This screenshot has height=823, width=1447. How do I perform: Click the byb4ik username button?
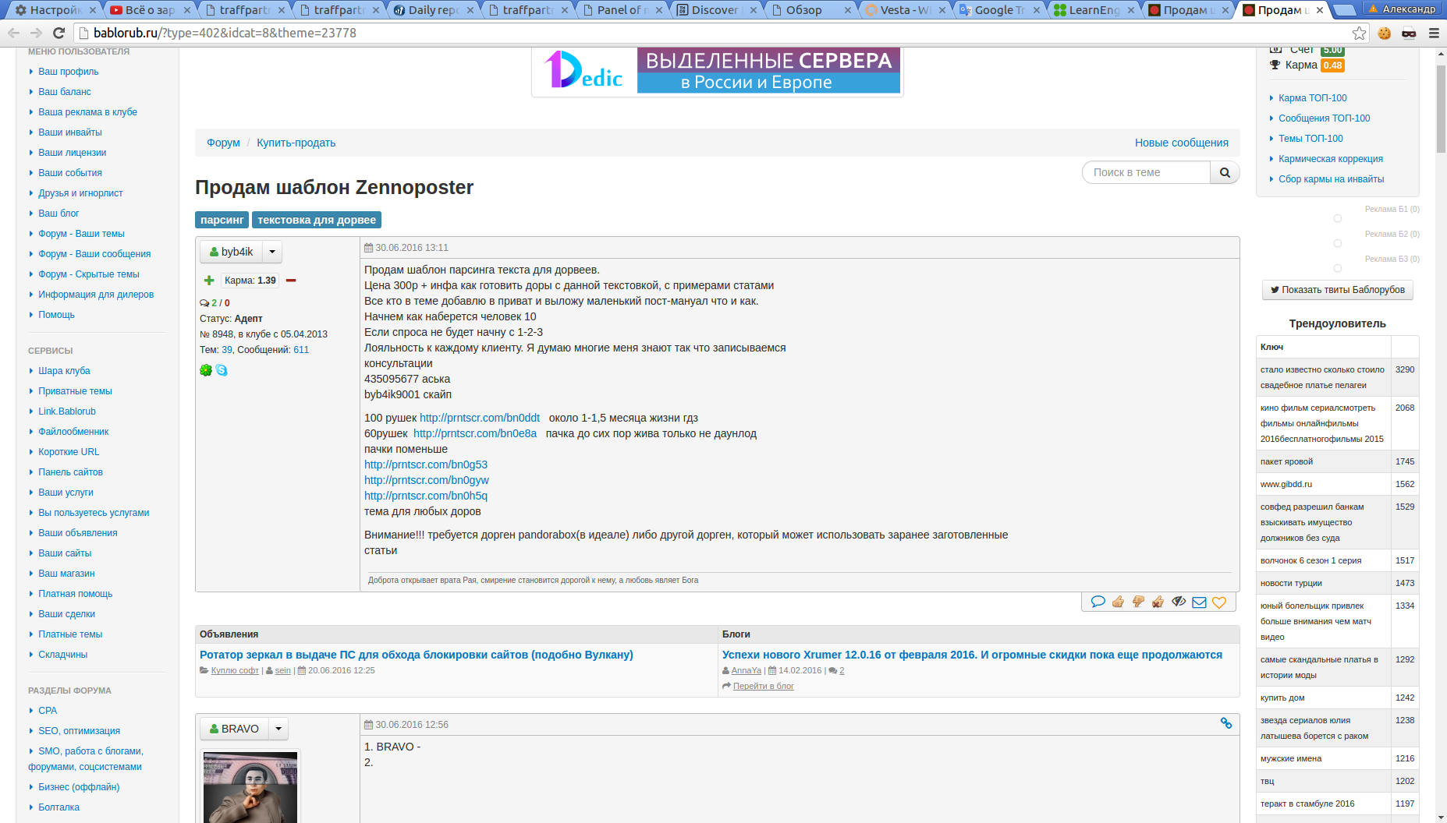[231, 252]
